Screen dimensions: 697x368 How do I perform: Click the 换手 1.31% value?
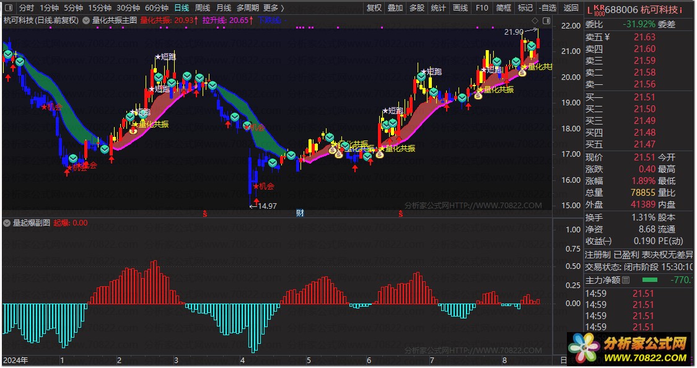click(x=643, y=218)
